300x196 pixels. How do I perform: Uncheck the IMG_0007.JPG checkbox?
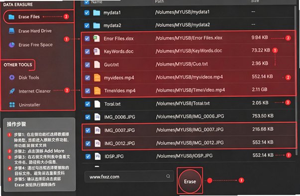pyautogui.click(x=88, y=130)
